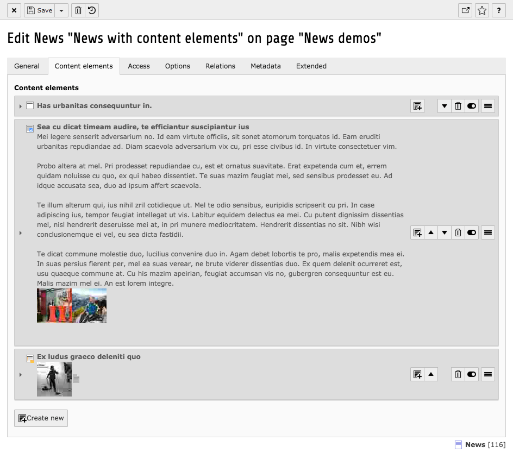Move 'Sea cu dicat timeam' element up

pos(431,232)
